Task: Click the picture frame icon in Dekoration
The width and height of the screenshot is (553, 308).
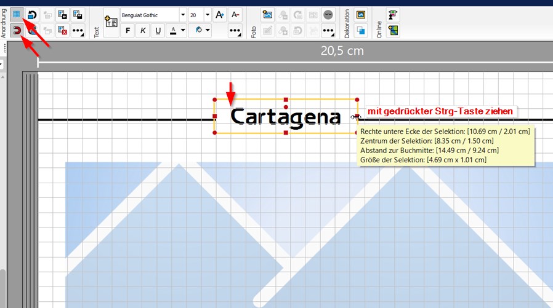Action: pos(361,14)
